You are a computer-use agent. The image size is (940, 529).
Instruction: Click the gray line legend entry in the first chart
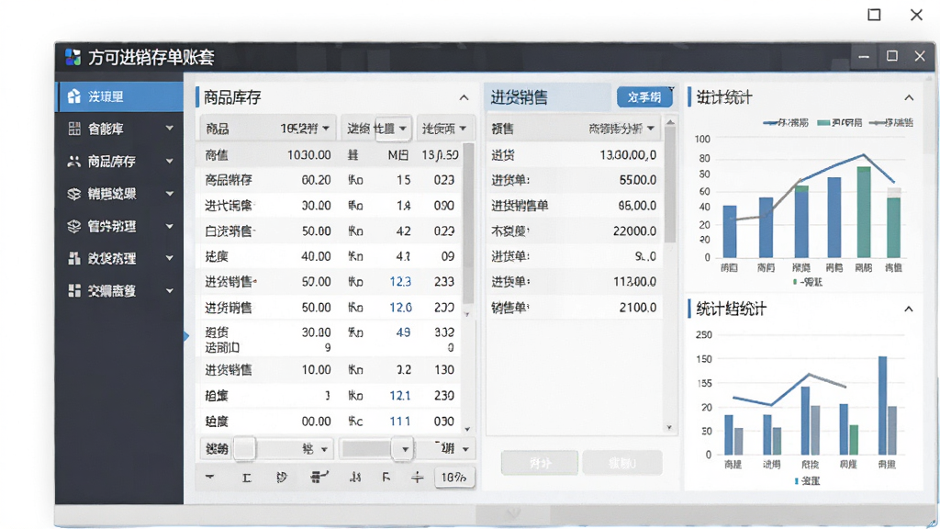pos(891,122)
